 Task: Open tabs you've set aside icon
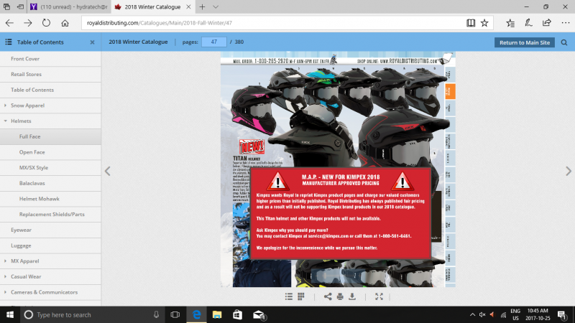click(6, 6)
